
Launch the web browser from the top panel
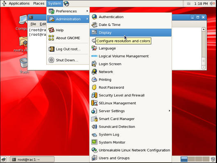66,3
